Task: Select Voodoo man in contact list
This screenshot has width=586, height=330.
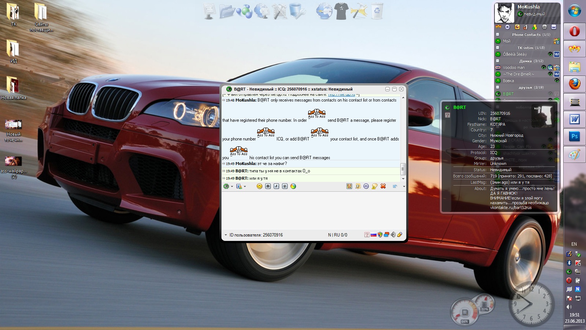Action: tap(513, 67)
